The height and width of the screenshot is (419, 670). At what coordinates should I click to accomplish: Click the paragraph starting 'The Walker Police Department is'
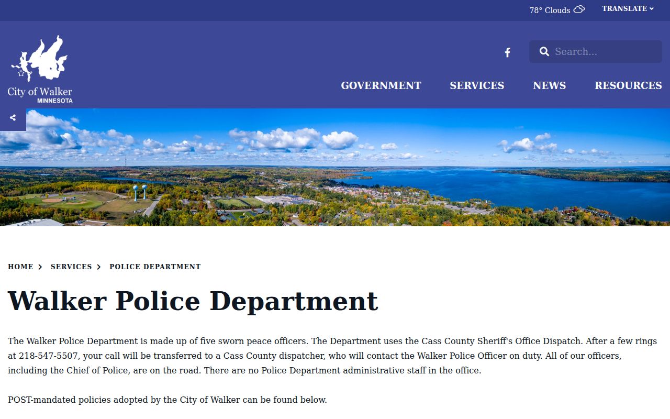[332, 356]
